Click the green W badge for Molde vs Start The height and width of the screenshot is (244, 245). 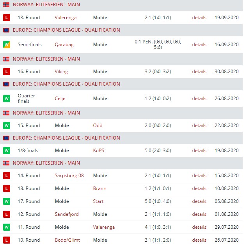point(6,201)
